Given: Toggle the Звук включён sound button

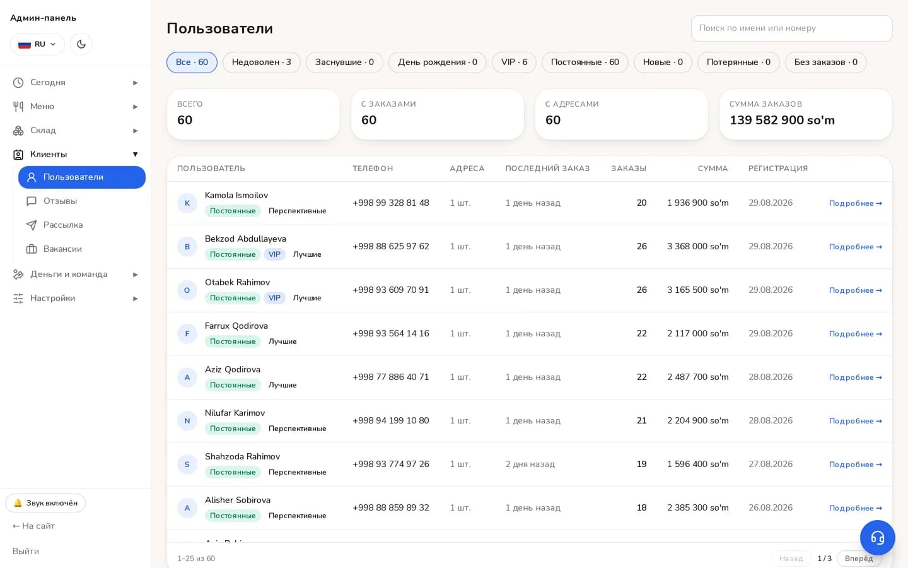Looking at the screenshot, I should [45, 503].
